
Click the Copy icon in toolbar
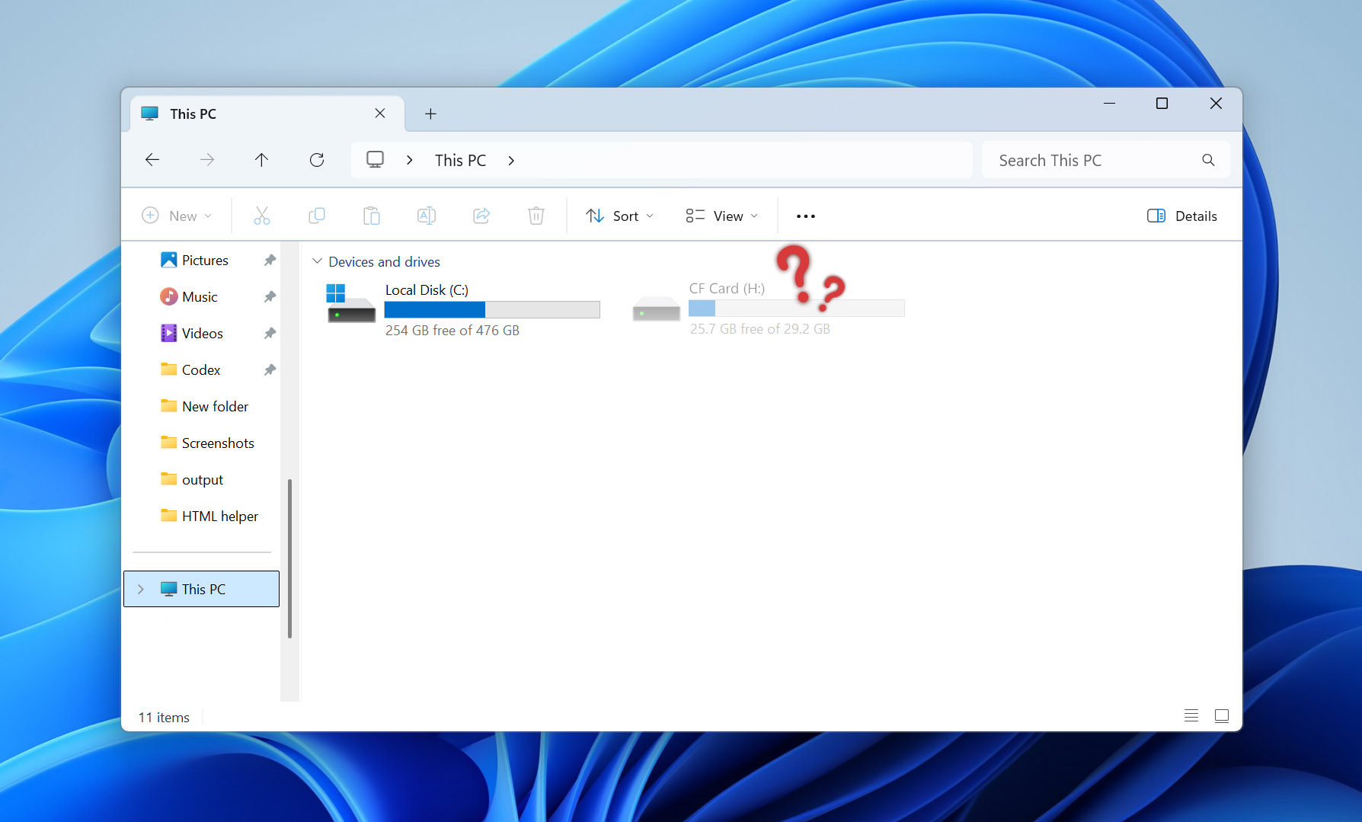tap(317, 216)
